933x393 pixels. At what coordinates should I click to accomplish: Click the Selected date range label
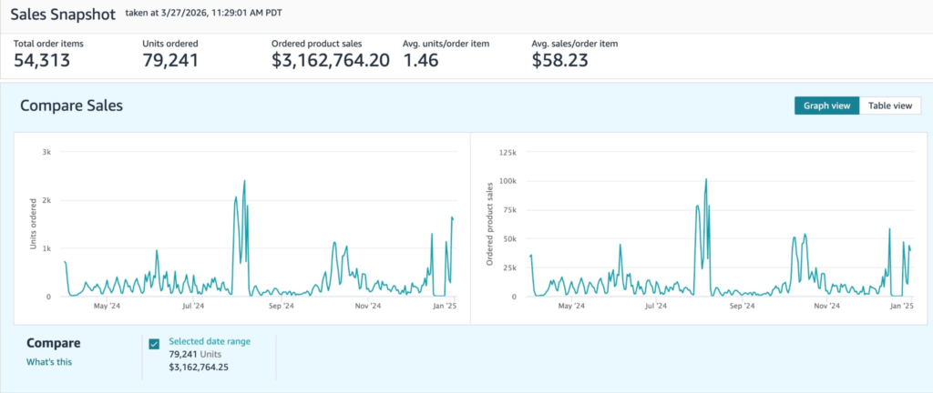click(210, 341)
